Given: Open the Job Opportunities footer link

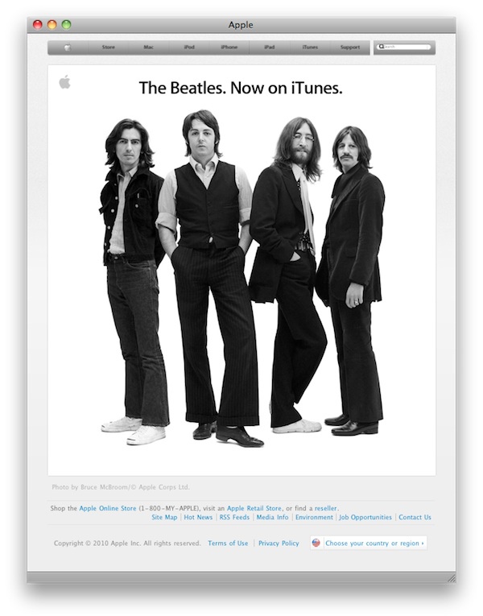Looking at the screenshot, I should click(365, 517).
